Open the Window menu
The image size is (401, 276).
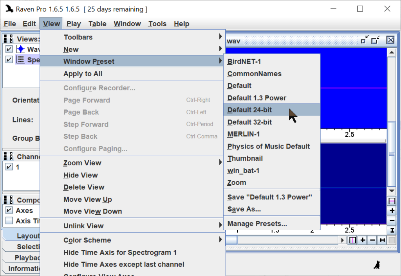click(127, 24)
